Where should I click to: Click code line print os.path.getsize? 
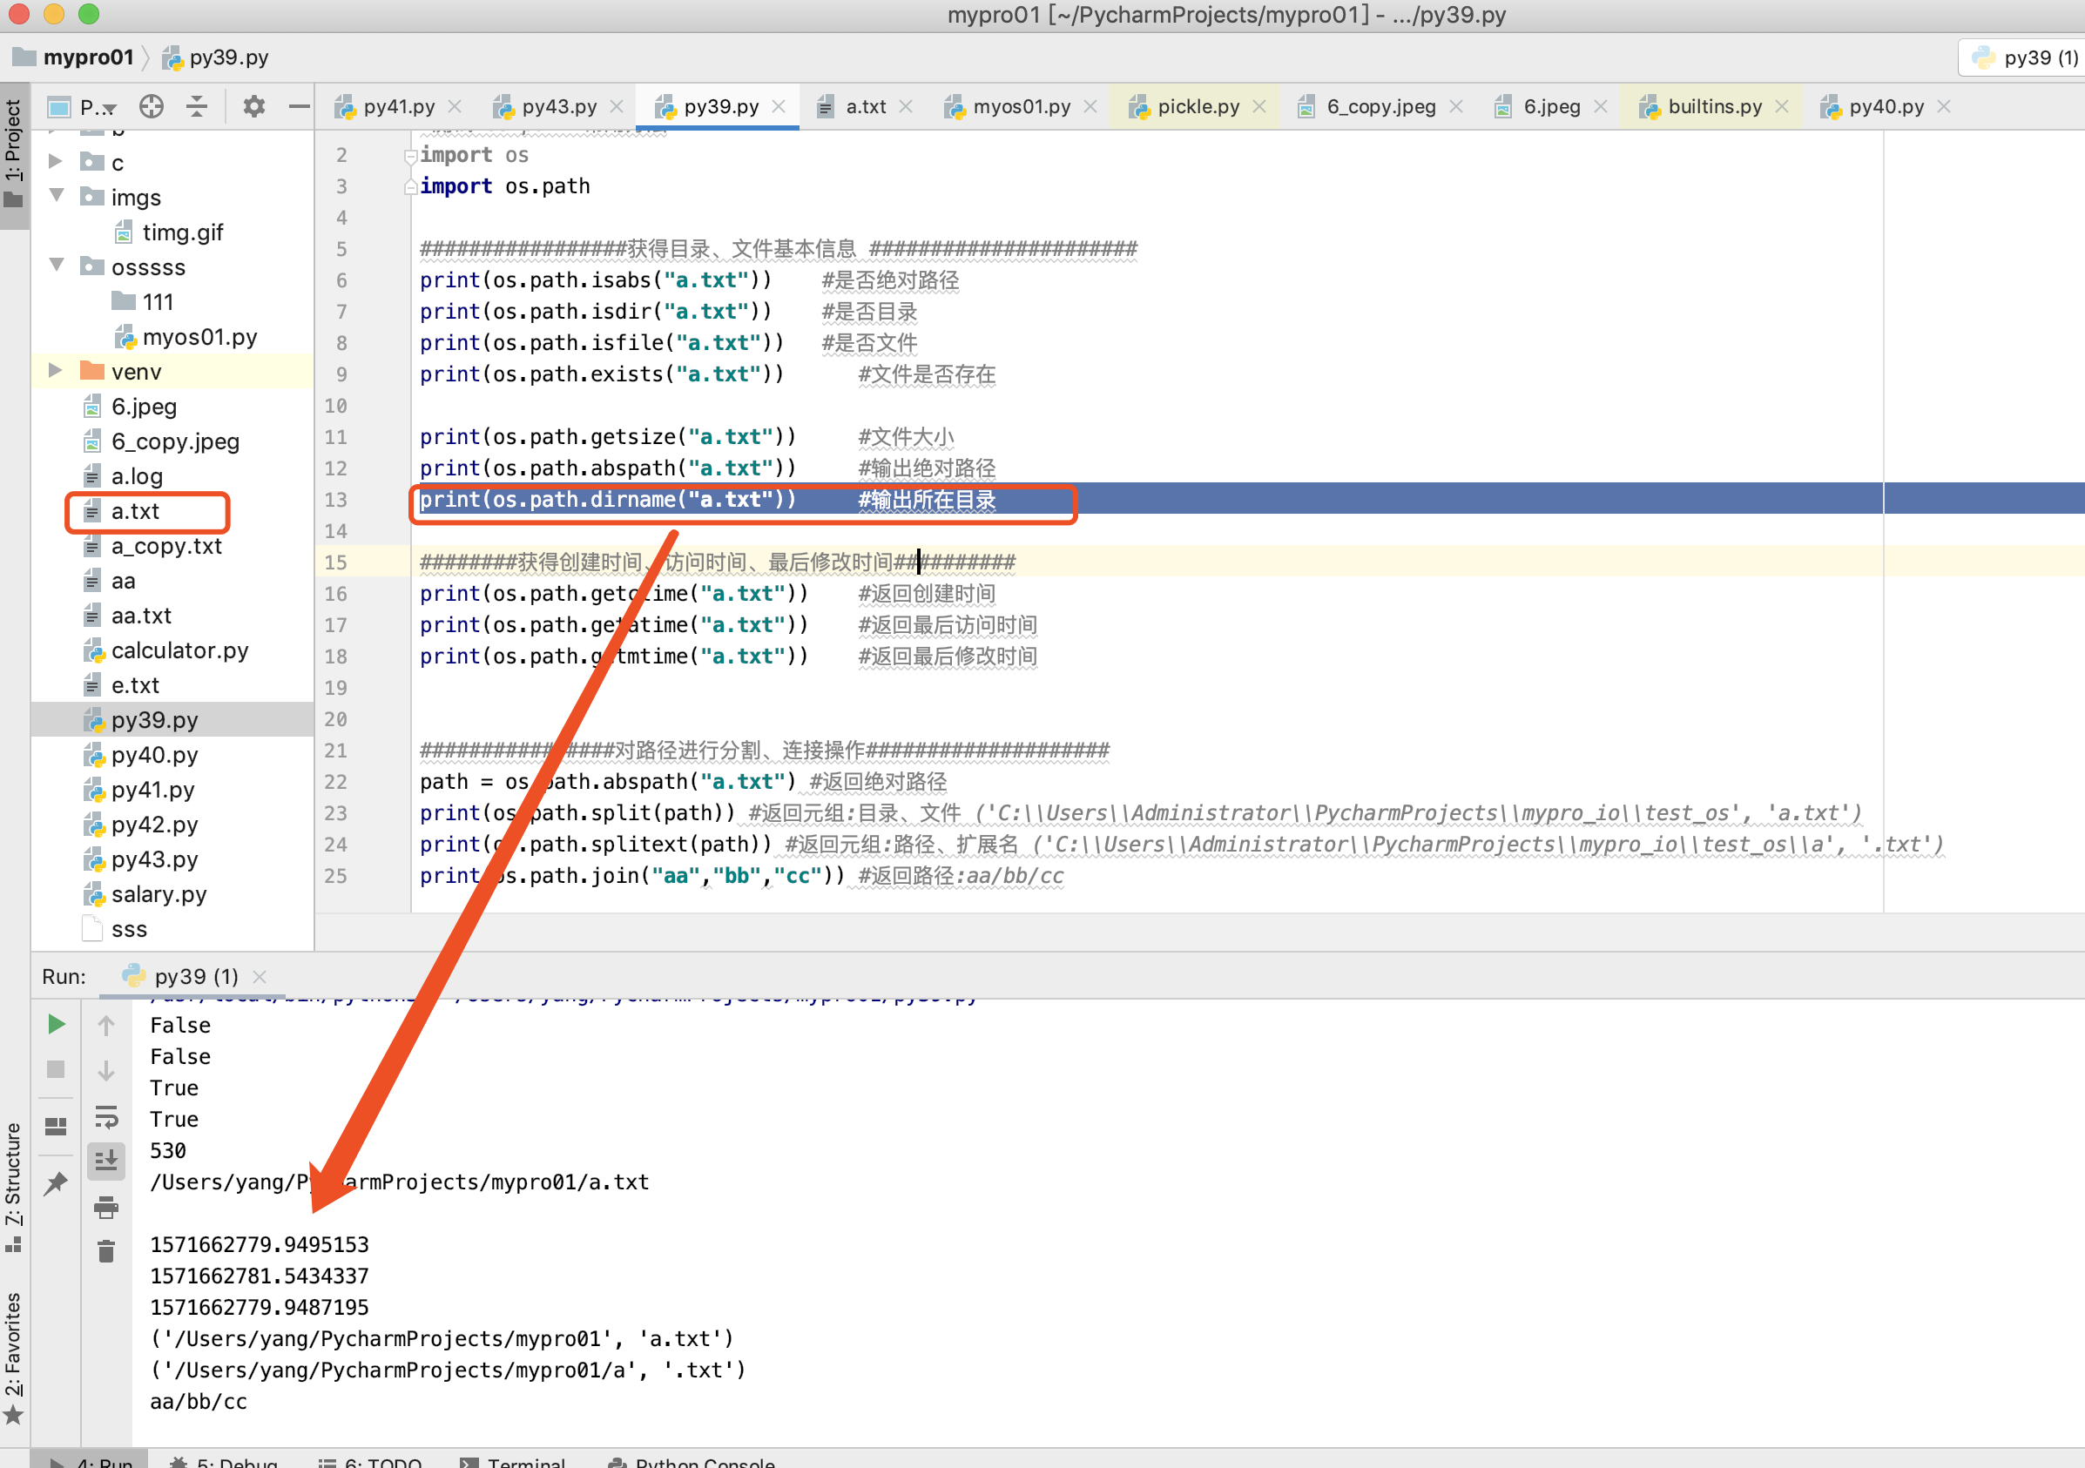tap(608, 437)
